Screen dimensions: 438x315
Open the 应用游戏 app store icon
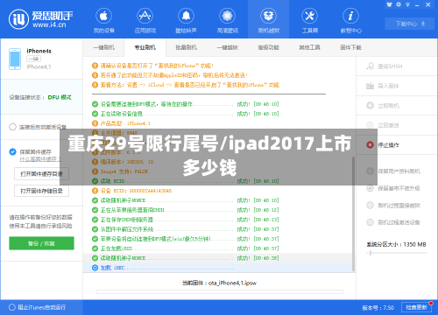(145, 16)
